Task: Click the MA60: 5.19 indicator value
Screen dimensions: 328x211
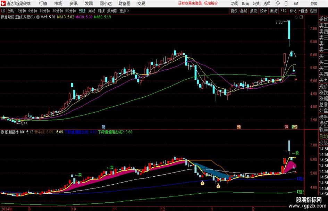Action: click(102, 17)
